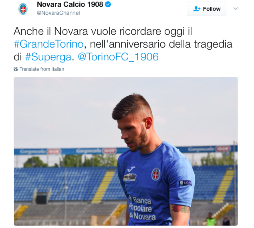Viewport: 254px width, 228px height.
Task: Click the rose tattoo on the arm
Action: (180, 208)
